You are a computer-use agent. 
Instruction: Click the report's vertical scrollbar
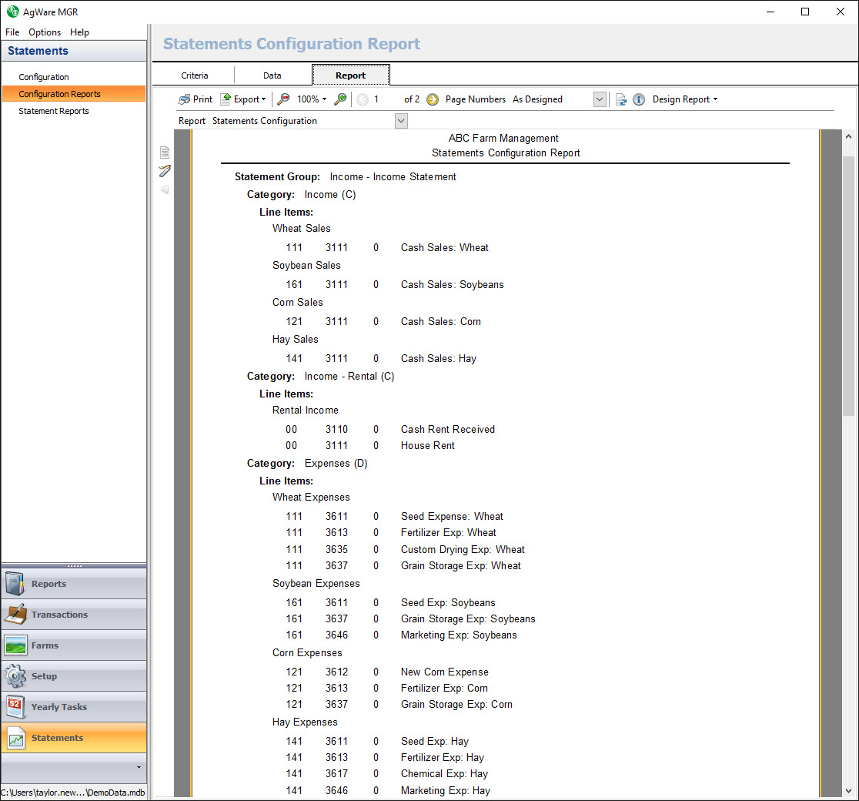[x=849, y=285]
